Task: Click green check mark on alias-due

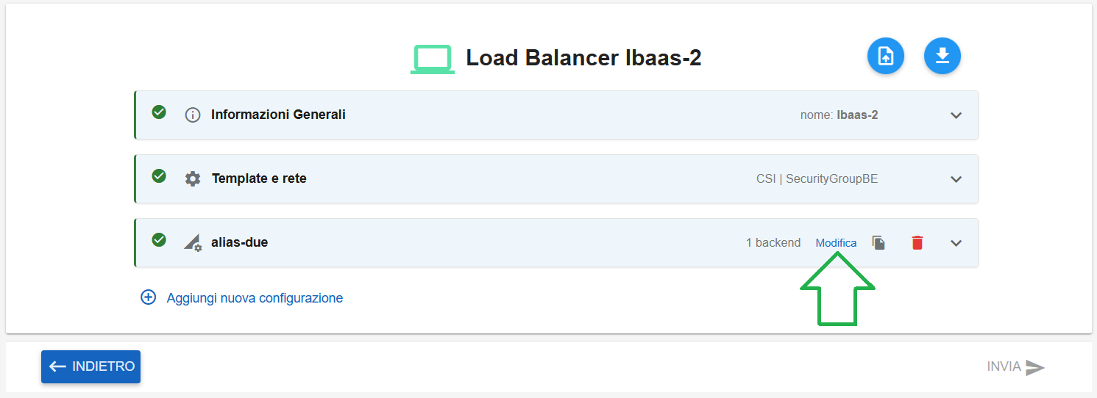Action: pyautogui.click(x=158, y=239)
